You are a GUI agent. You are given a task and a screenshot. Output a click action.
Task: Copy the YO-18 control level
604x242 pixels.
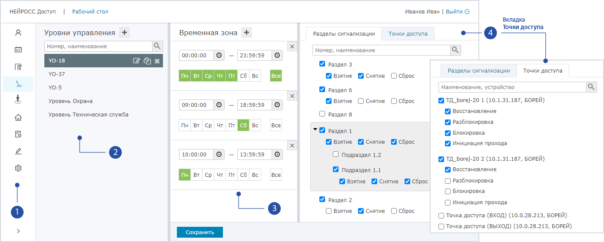pos(147,61)
